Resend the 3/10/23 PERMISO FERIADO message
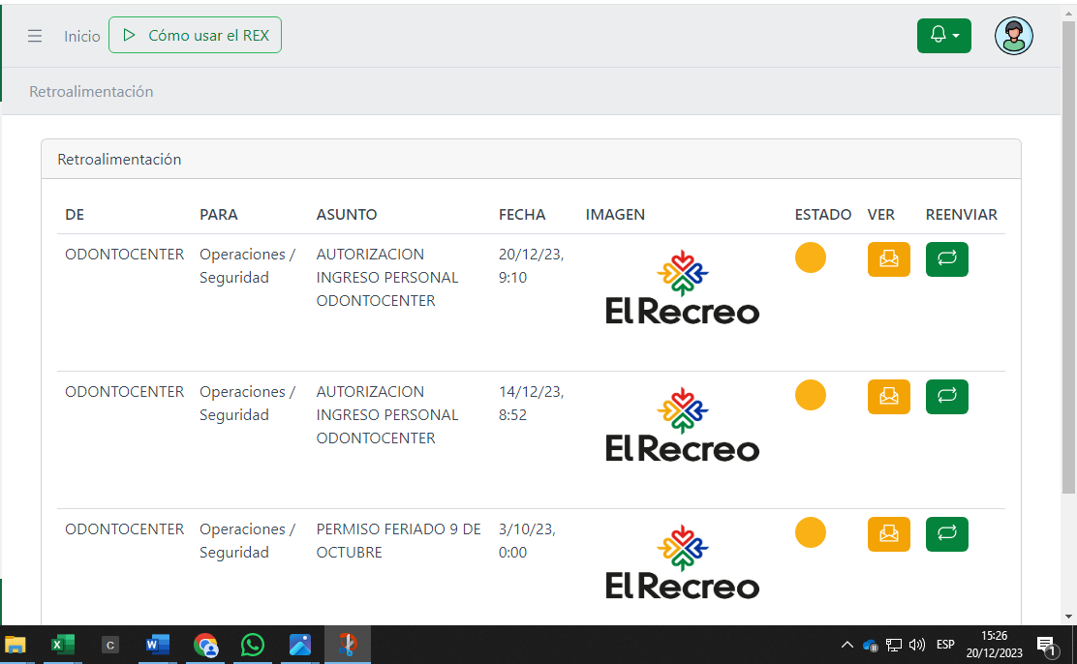Image resolution: width=1077 pixels, height=664 pixels. coord(947,534)
